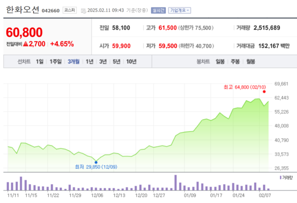297x203 pixels.
Task: Open the 월봉 candlestick chart
Action: coord(250,61)
